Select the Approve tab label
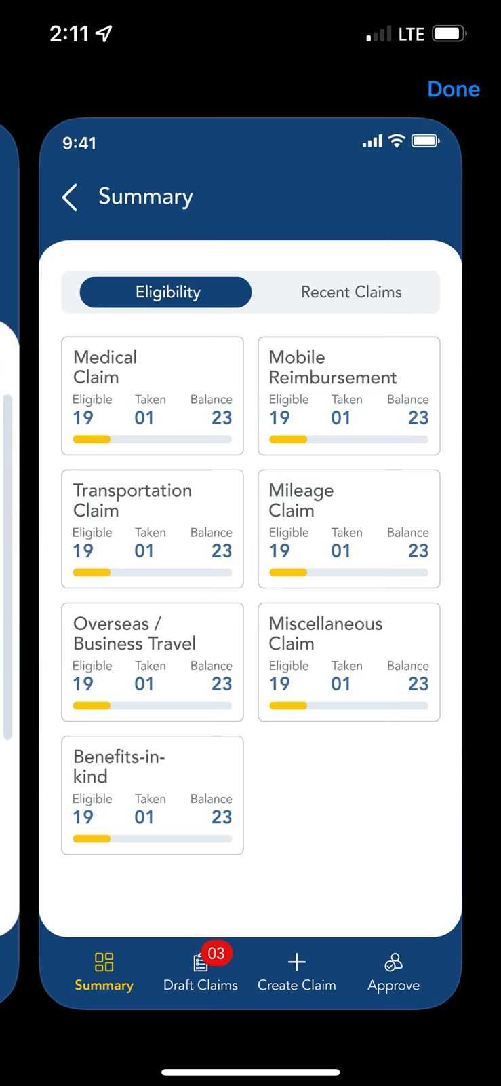Image resolution: width=501 pixels, height=1086 pixels. (393, 986)
